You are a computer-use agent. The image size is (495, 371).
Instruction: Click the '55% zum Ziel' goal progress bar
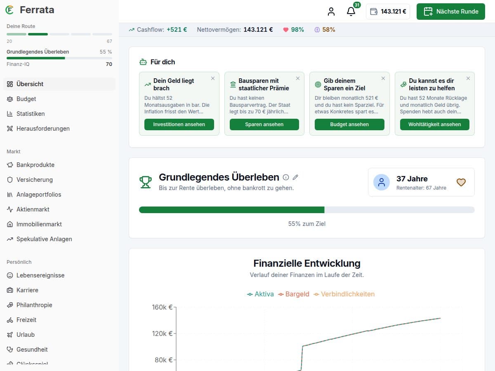(307, 210)
